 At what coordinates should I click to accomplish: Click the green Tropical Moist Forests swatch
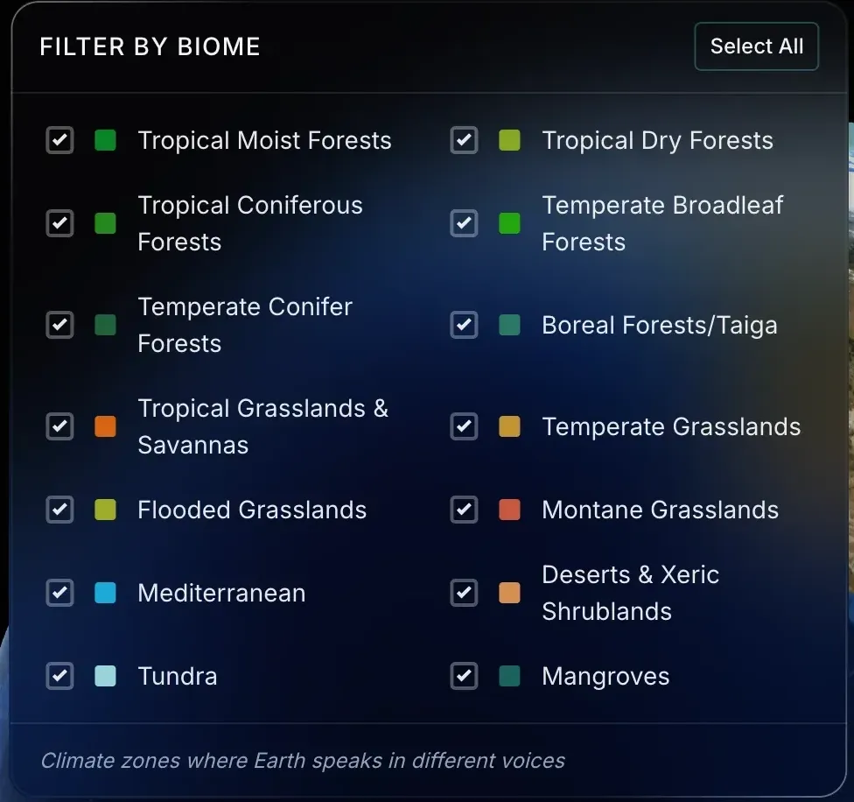click(x=105, y=139)
